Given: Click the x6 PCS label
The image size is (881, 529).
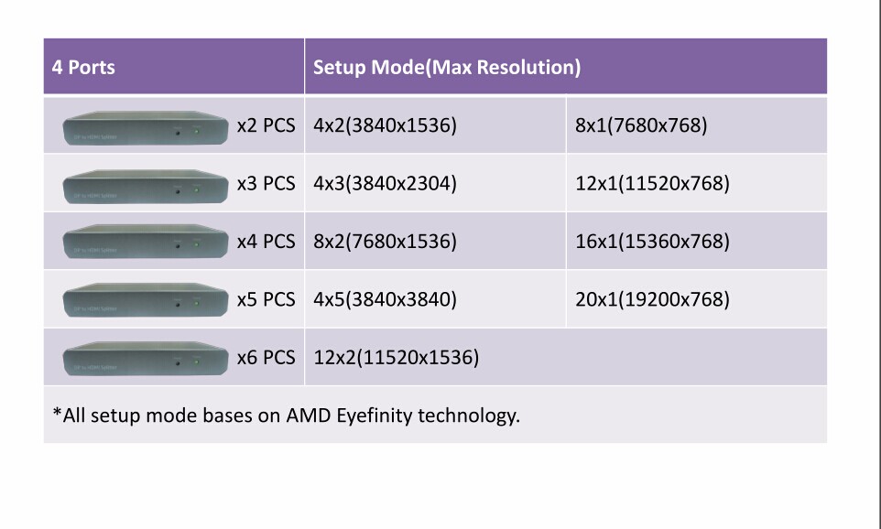Looking at the screenshot, I should tap(266, 357).
